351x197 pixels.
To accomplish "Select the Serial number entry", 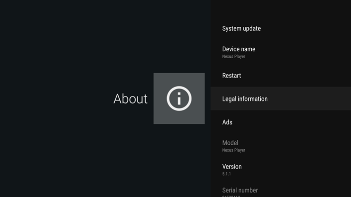I will 281,190.
